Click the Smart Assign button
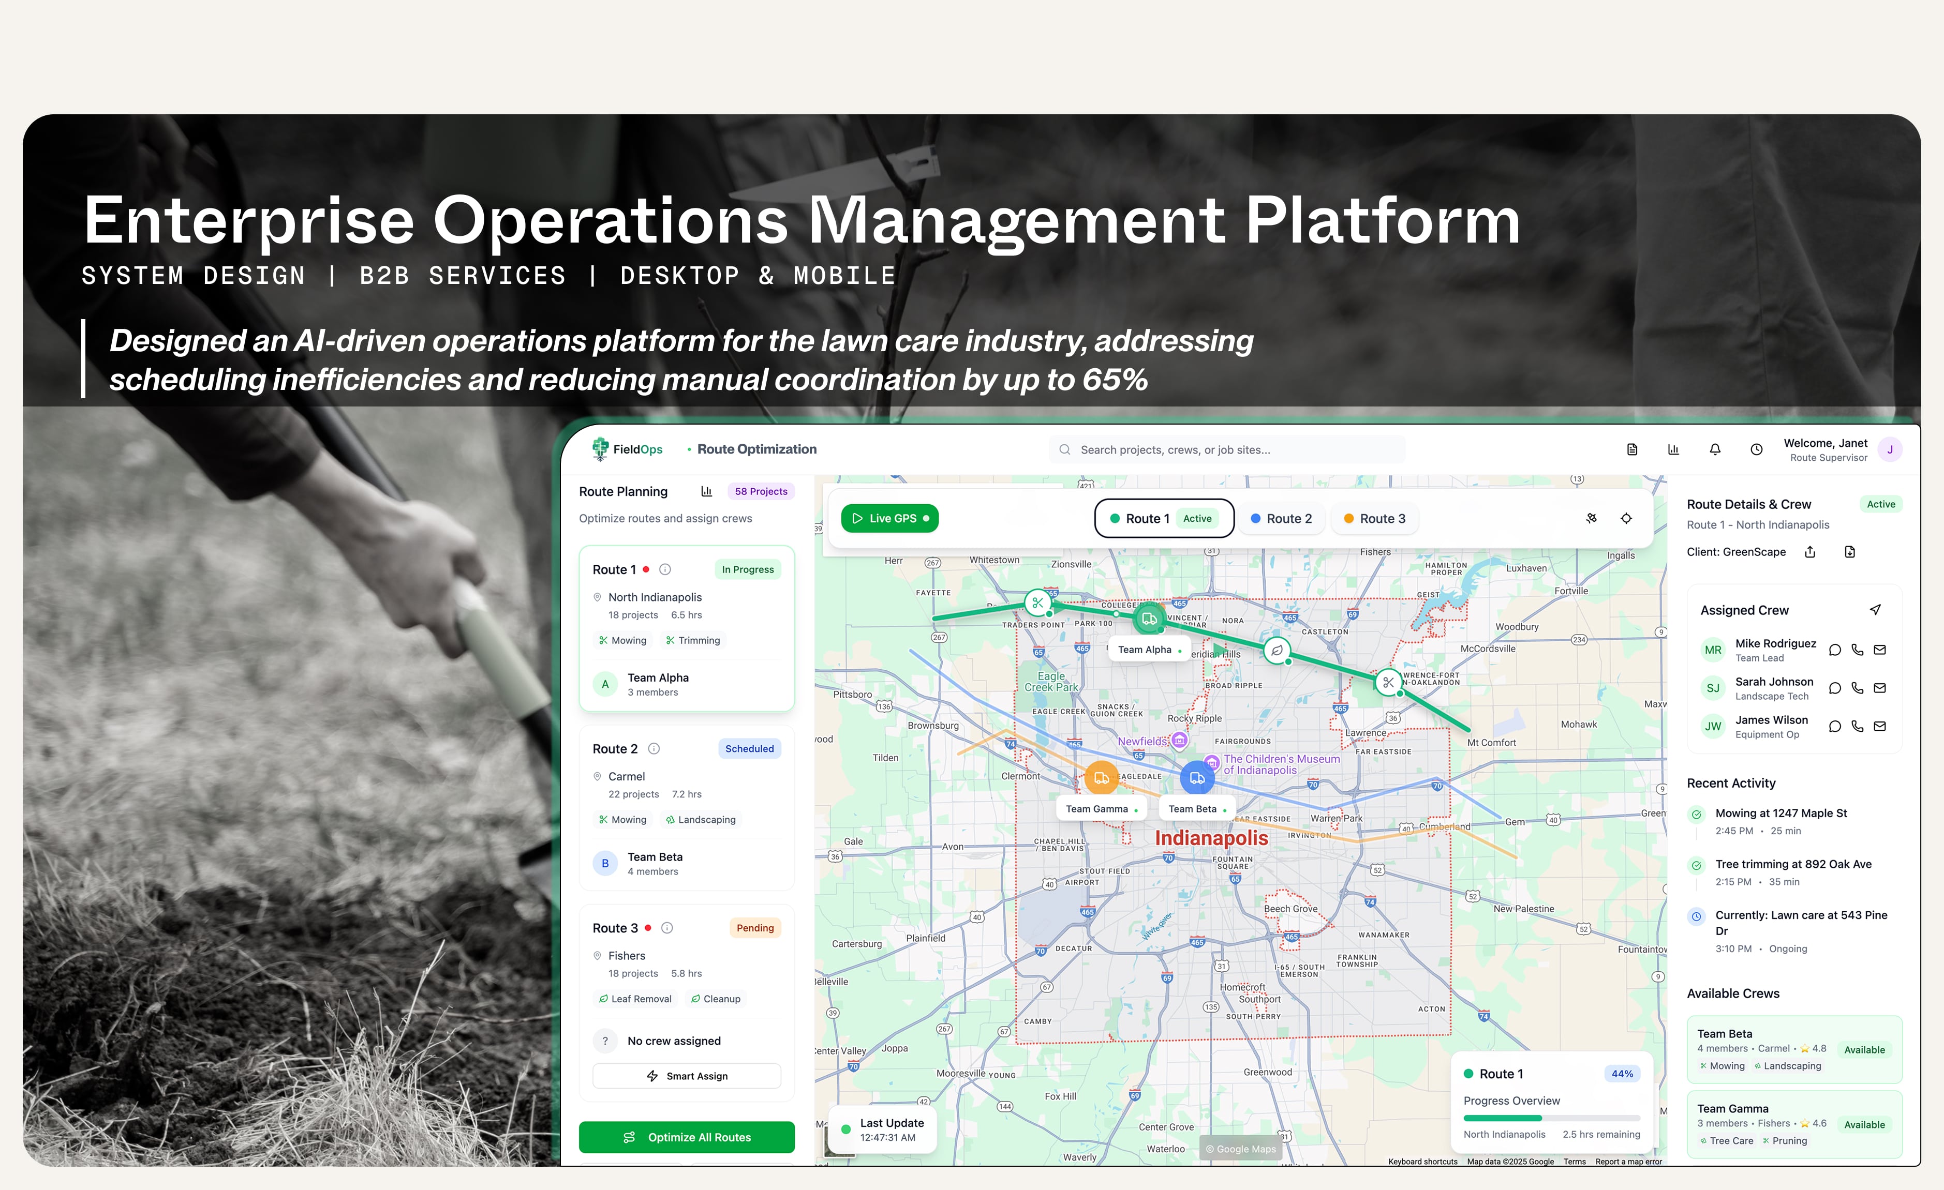Viewport: 1944px width, 1190px height. coord(687,1076)
